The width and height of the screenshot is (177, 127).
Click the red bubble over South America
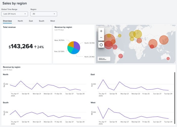click(121, 56)
